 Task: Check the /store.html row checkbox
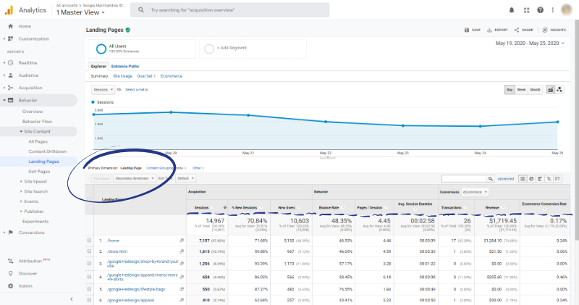click(x=89, y=251)
